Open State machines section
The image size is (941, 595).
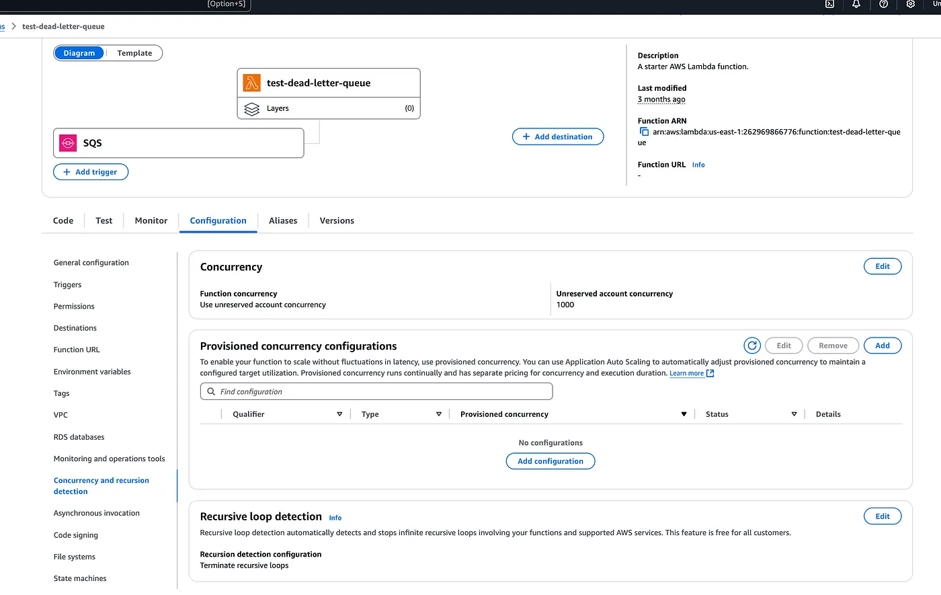pos(80,578)
